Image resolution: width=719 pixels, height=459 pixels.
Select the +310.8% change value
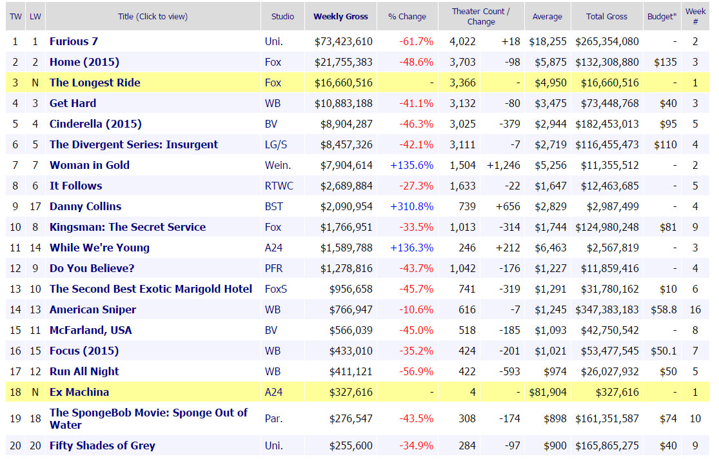[x=412, y=206]
